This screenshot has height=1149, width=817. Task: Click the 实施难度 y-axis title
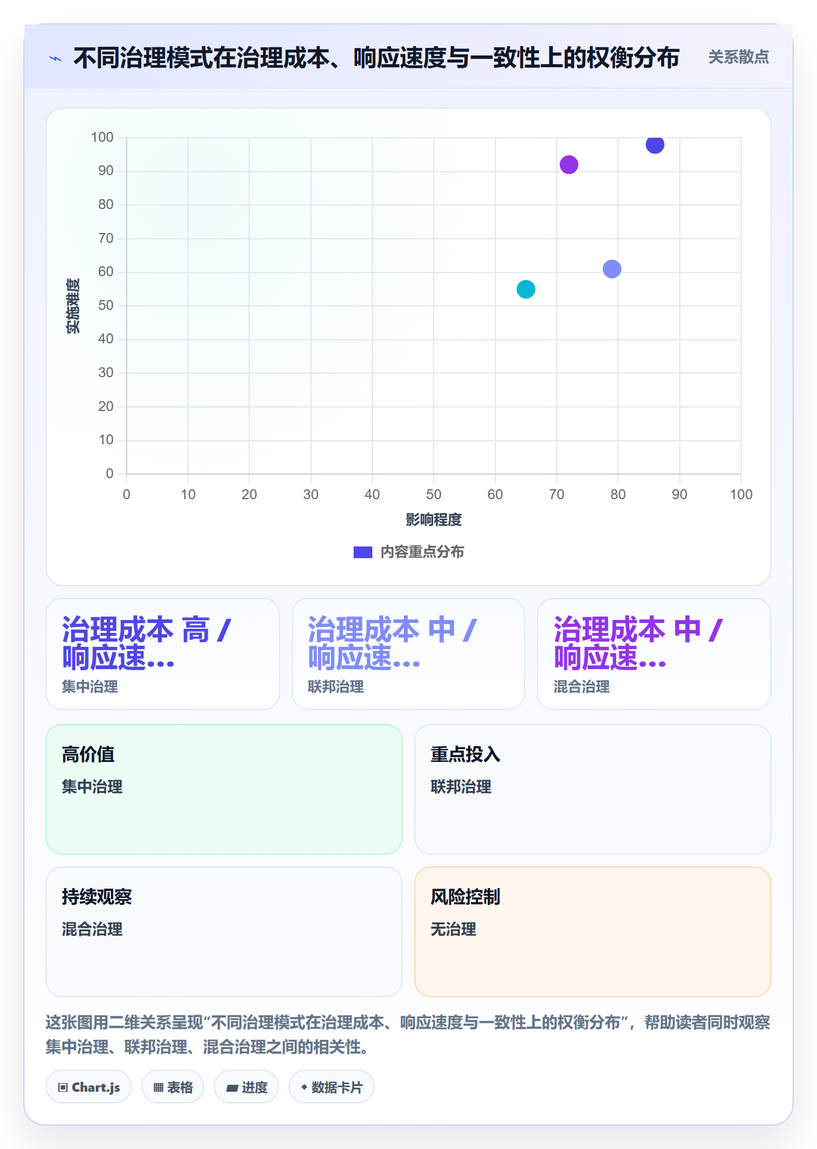(x=73, y=306)
